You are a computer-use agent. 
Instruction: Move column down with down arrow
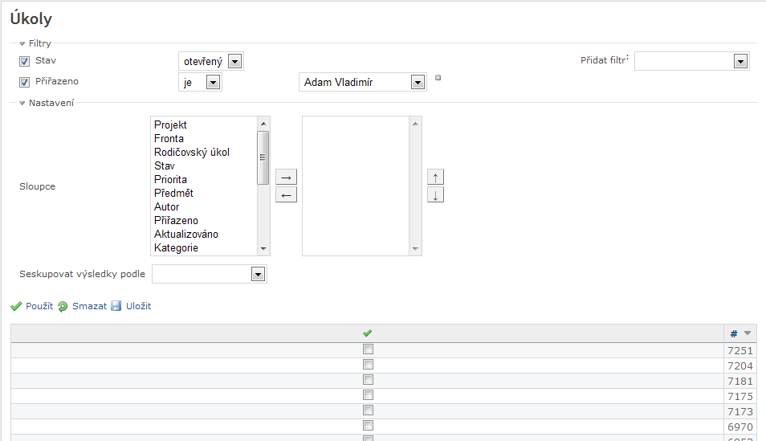point(435,194)
